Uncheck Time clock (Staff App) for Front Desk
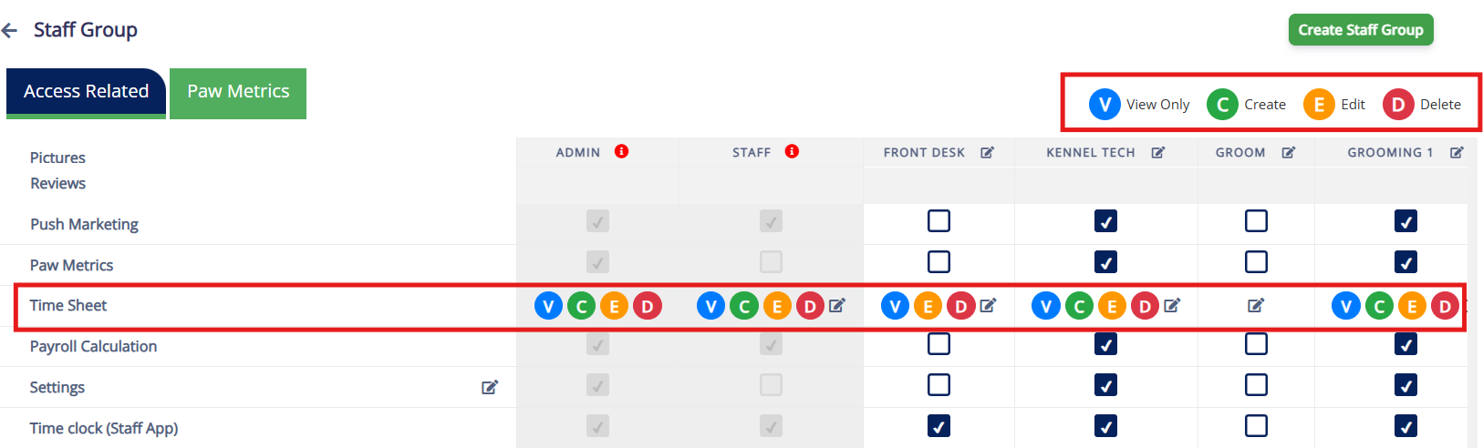 939,426
